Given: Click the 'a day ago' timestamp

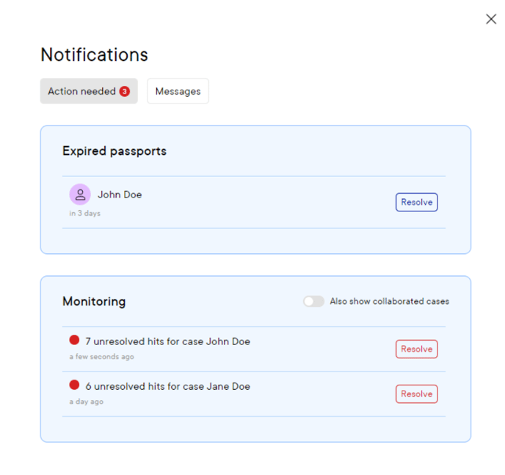Looking at the screenshot, I should [x=87, y=402].
